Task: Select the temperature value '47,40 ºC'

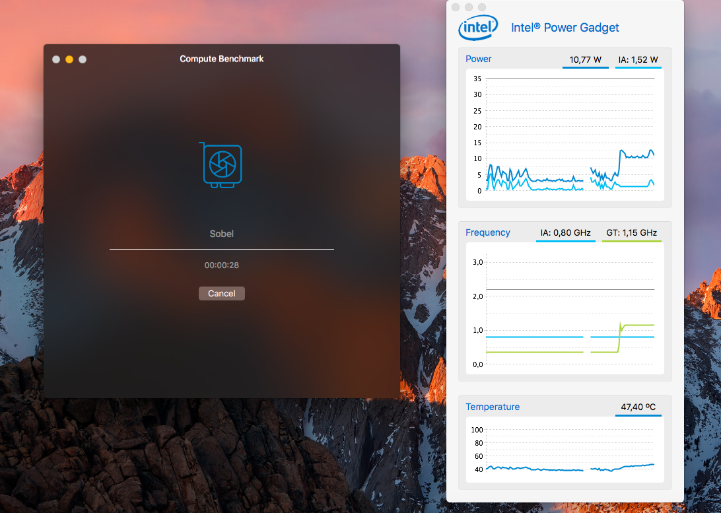Action: coord(638,407)
